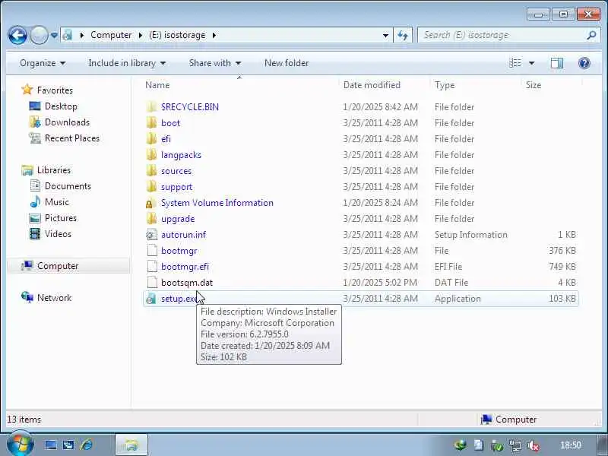Viewport: 608px width, 456px height.
Task: Open the Organize menu
Action: pyautogui.click(x=43, y=63)
